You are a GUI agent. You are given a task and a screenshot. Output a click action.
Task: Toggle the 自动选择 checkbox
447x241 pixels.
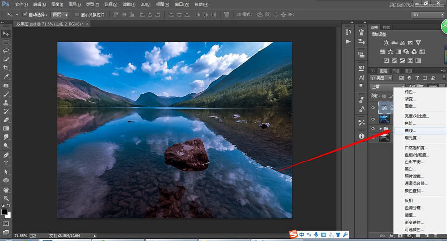25,14
